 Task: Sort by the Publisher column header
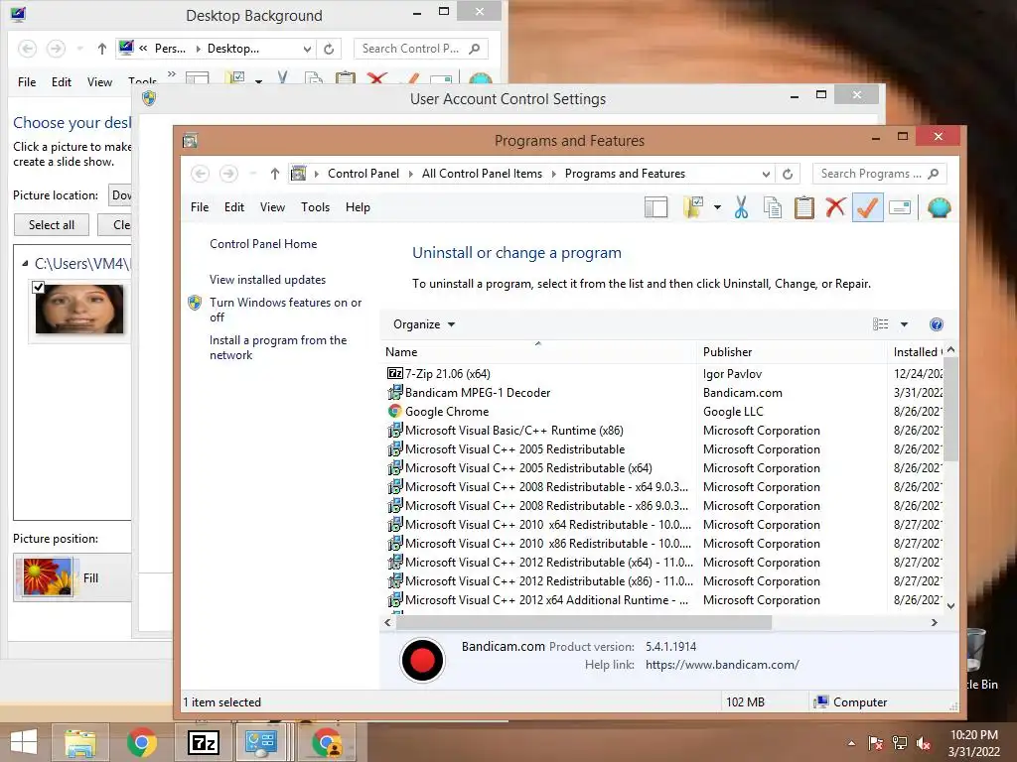click(792, 352)
